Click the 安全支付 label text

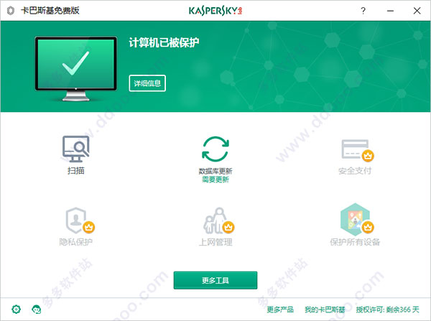[355, 171]
